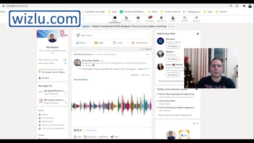Expand post with see more

pos(145,75)
